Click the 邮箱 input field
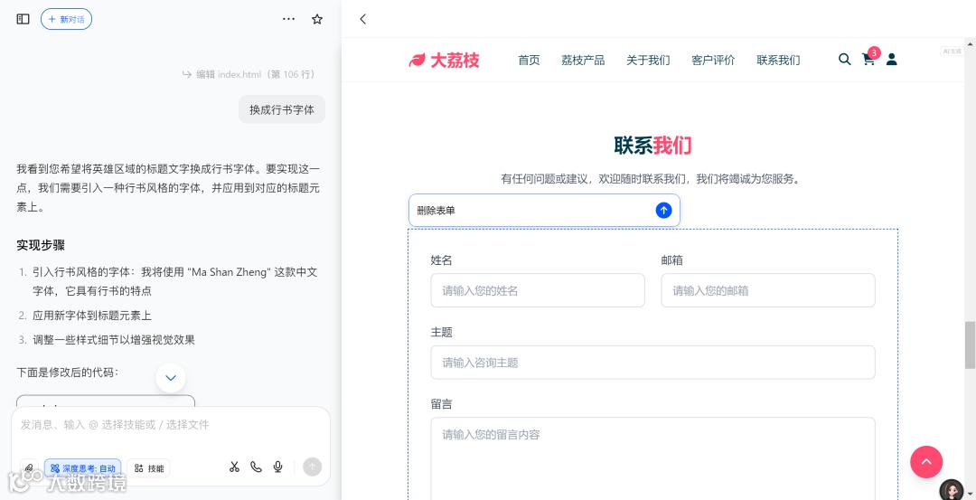Image resolution: width=976 pixels, height=500 pixels. click(768, 290)
